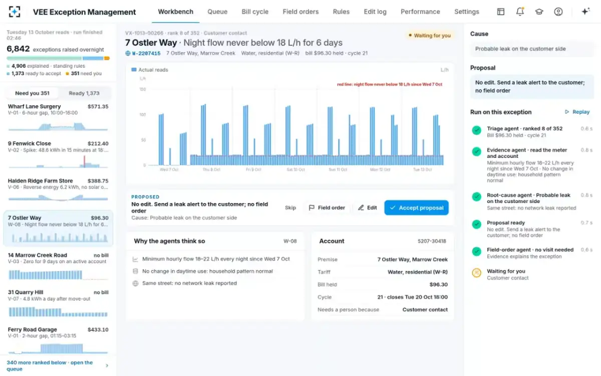Click the W-08 rule code label
The image size is (601, 376).
[290, 241]
